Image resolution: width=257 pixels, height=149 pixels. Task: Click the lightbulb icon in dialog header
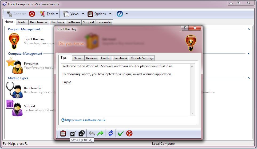pos(191,43)
